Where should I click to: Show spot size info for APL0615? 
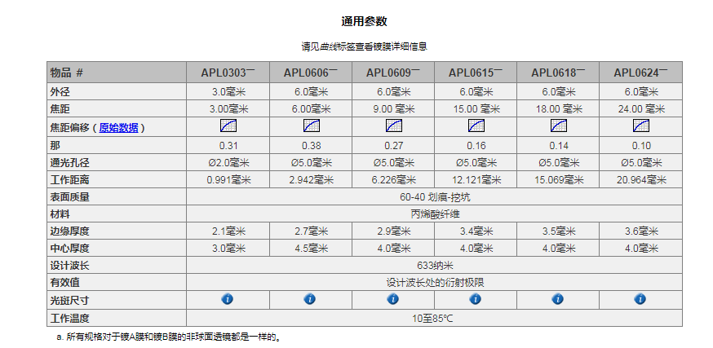476,299
